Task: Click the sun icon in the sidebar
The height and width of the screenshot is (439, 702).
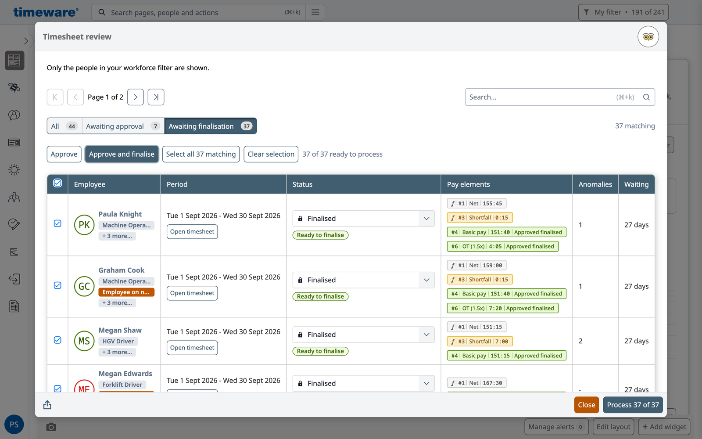Action: [x=14, y=170]
